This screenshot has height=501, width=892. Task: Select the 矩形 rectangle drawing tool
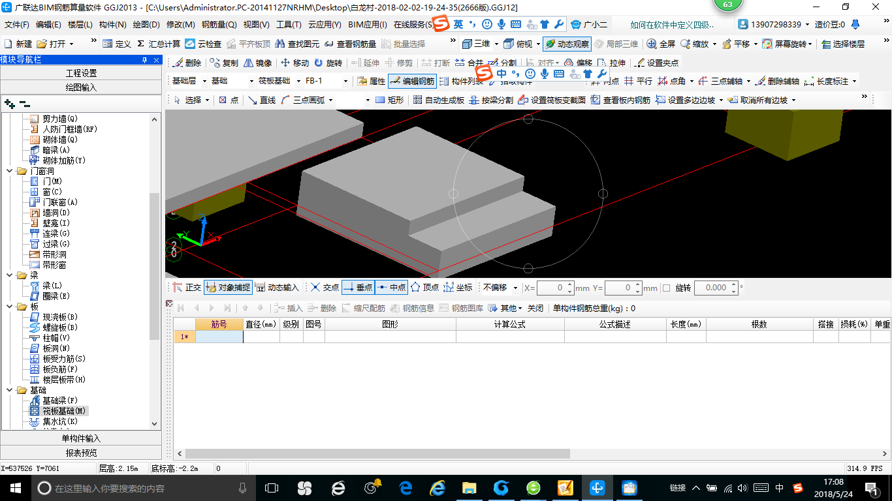(389, 100)
